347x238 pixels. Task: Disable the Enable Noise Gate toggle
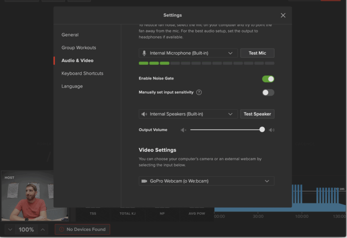(x=268, y=79)
